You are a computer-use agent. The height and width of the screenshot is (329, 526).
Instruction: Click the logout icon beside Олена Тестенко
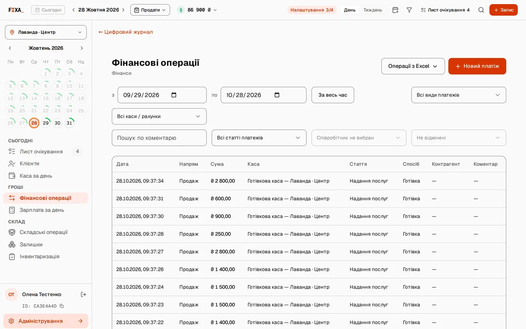coord(83,294)
